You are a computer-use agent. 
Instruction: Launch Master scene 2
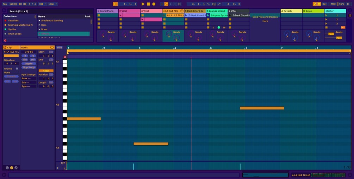click(x=326, y=19)
